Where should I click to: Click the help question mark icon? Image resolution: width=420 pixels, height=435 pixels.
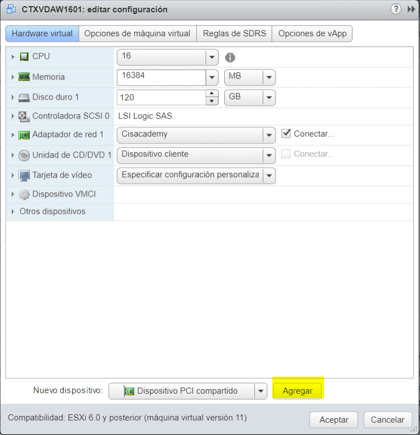(x=396, y=9)
